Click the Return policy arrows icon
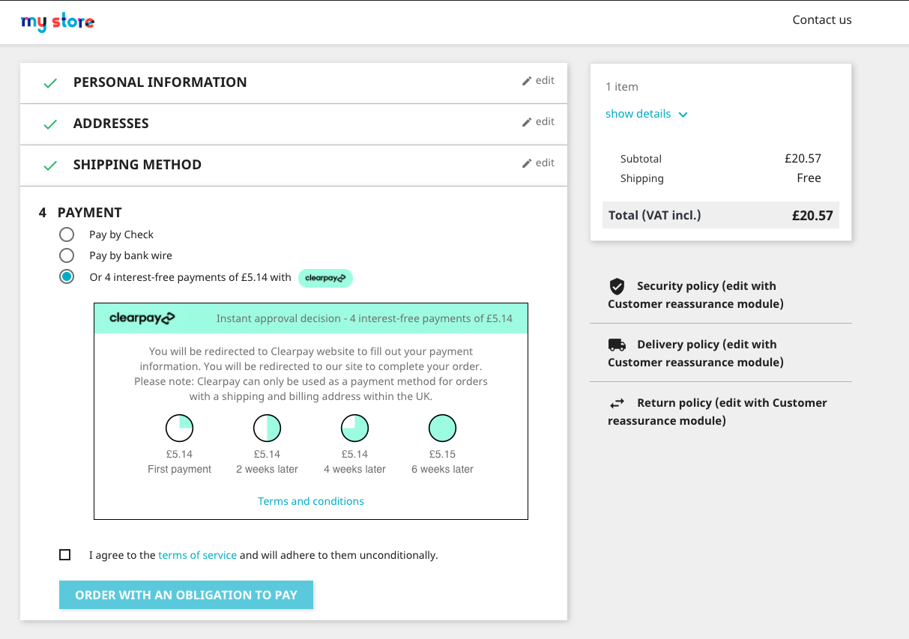The height and width of the screenshot is (639, 909). click(x=617, y=403)
